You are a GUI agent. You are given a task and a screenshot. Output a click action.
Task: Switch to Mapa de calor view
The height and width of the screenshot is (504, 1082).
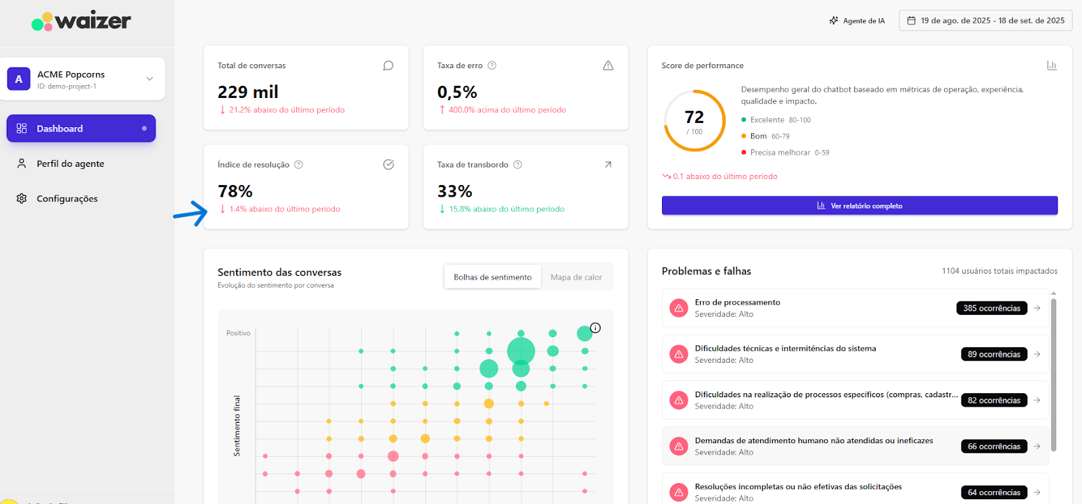coord(576,277)
